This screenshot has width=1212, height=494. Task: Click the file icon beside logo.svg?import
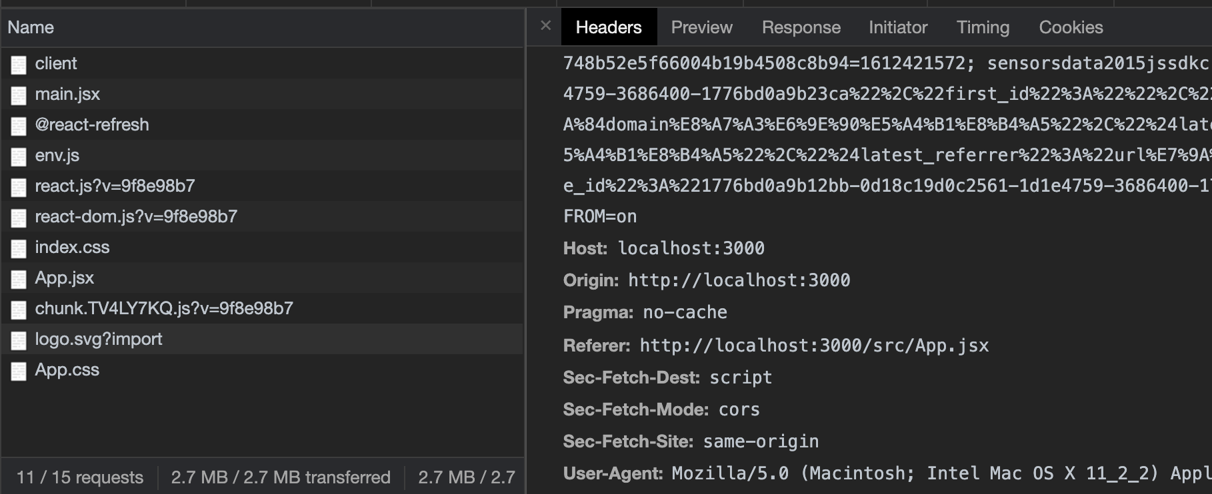coord(19,340)
